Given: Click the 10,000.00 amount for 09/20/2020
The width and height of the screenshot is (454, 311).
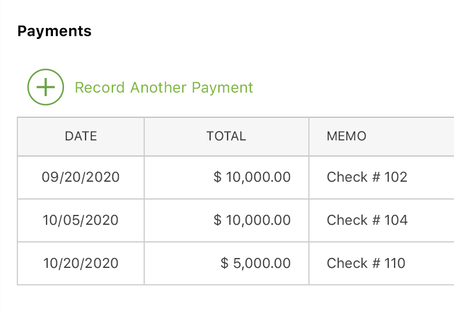Looking at the screenshot, I should (258, 177).
